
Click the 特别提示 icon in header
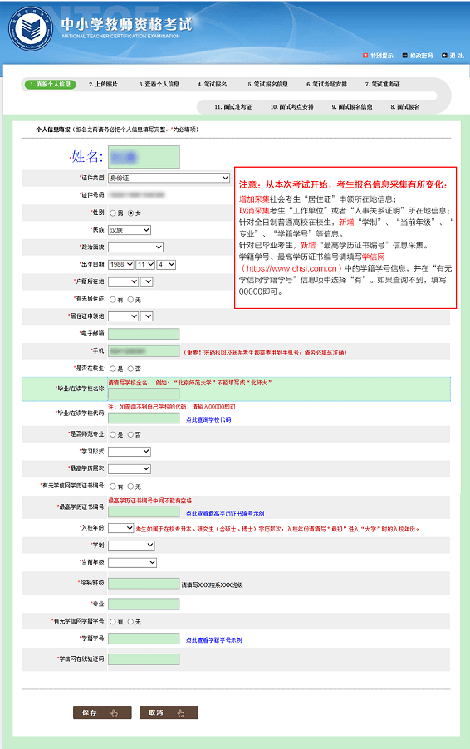[365, 56]
